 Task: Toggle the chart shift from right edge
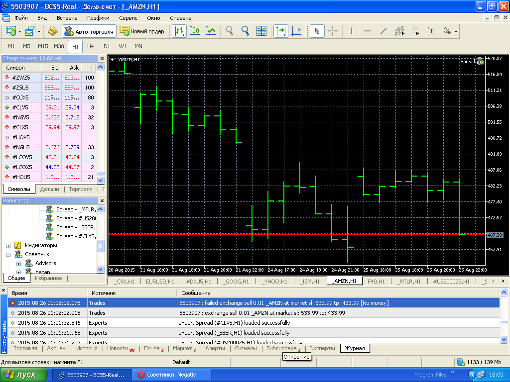click(297, 31)
